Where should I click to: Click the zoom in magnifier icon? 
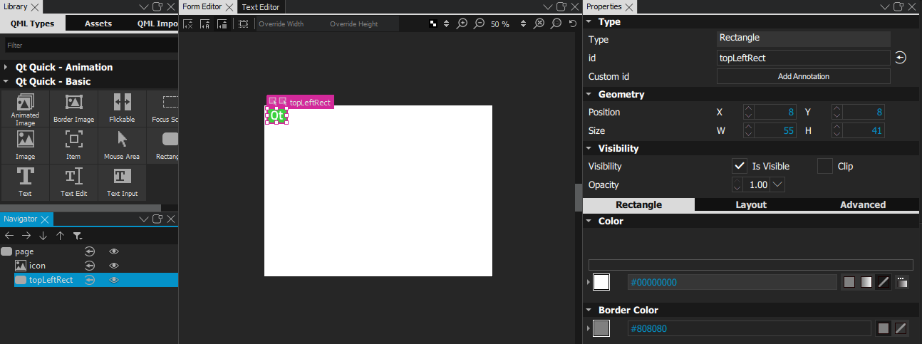[462, 24]
